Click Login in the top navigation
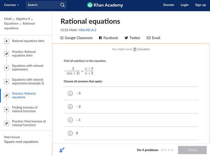Image resolution: width=210 pixels, height=156 pixels. (x=185, y=5)
